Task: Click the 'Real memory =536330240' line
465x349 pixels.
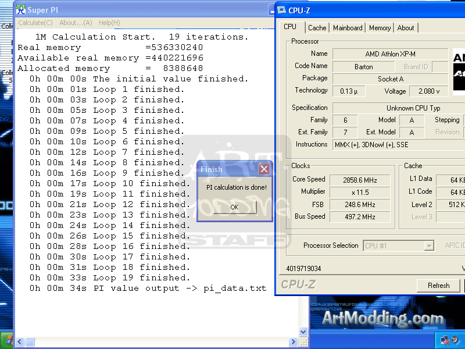Action: [110, 48]
